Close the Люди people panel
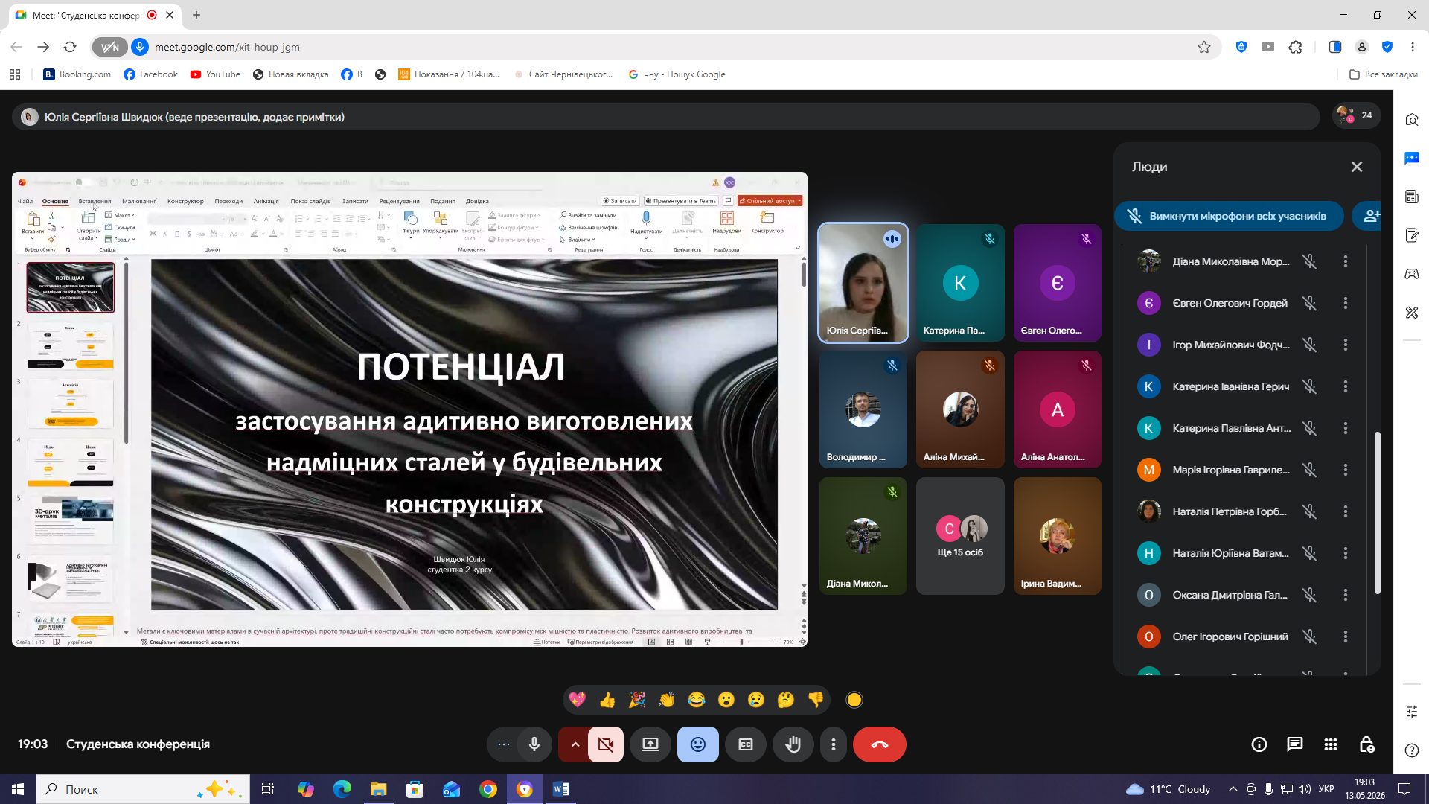 [1357, 167]
